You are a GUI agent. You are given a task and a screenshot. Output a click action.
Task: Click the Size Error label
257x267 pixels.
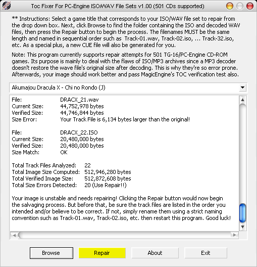point(24,119)
